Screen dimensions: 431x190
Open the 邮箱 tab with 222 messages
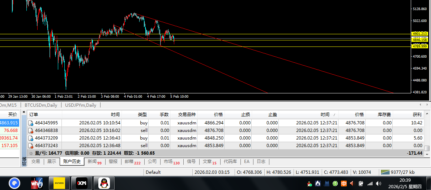[132, 162]
